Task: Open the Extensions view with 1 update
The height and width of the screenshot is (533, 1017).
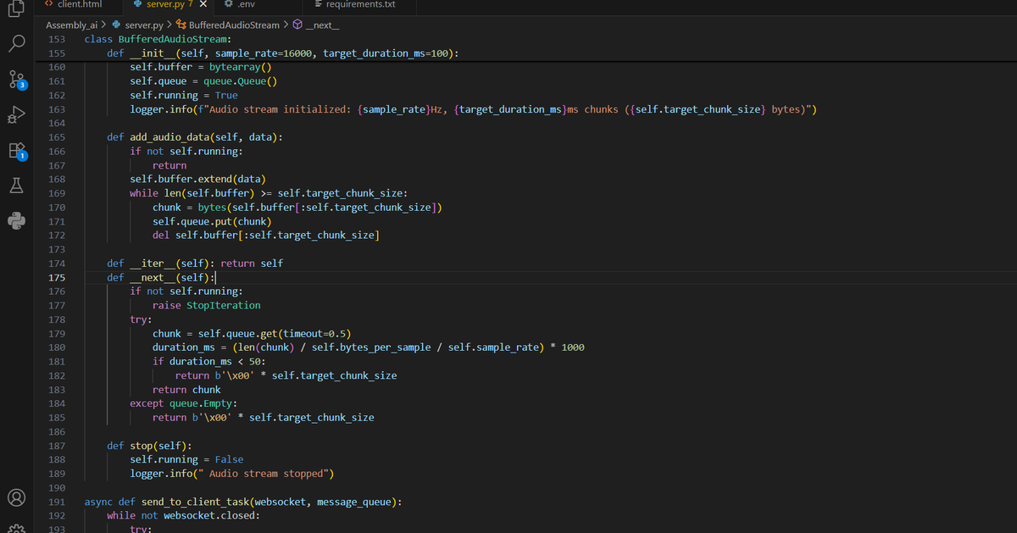Action: coord(17,151)
